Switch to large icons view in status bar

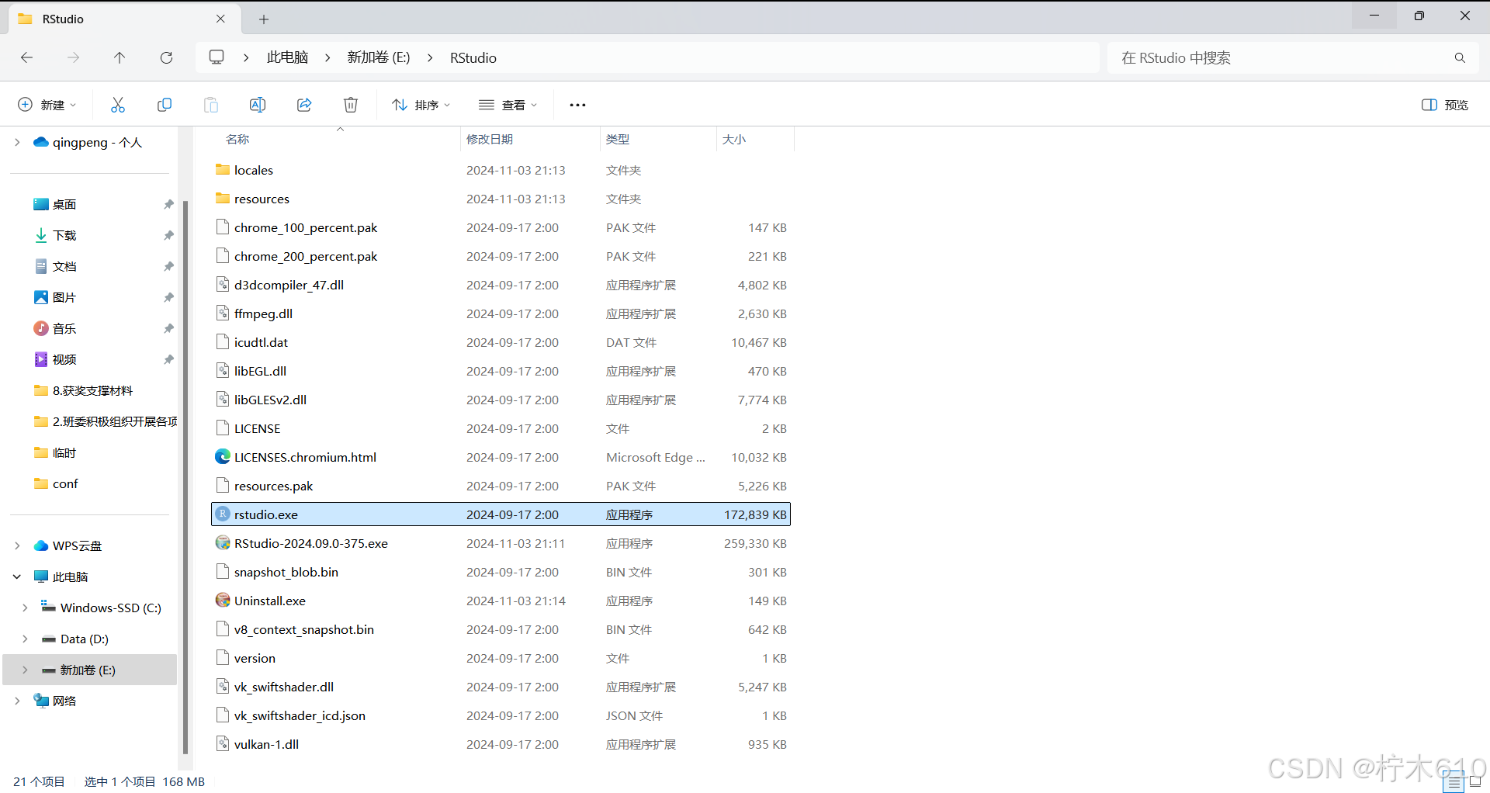click(x=1474, y=782)
